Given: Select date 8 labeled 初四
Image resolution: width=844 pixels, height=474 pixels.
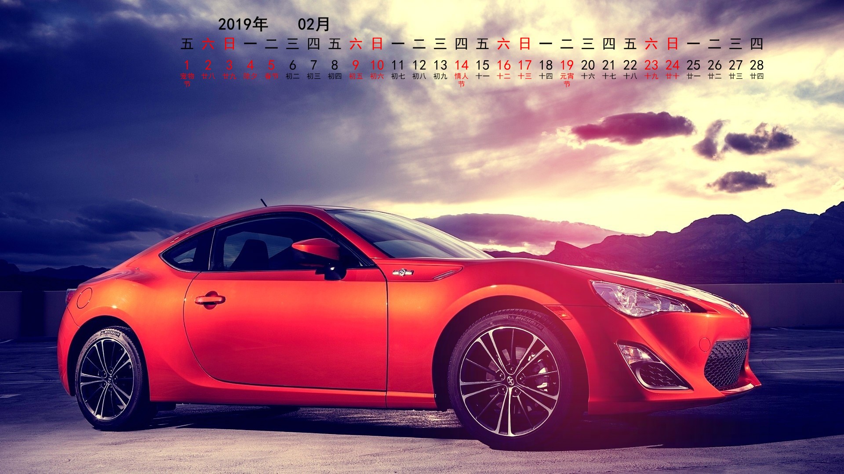Looking at the screenshot, I should pyautogui.click(x=335, y=65).
